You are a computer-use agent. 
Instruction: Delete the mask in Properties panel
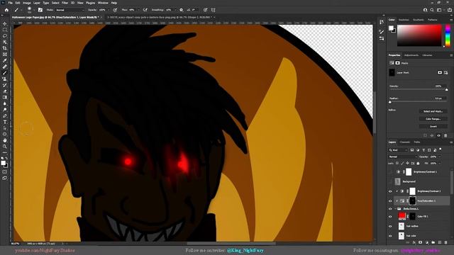pyautogui.click(x=445, y=135)
